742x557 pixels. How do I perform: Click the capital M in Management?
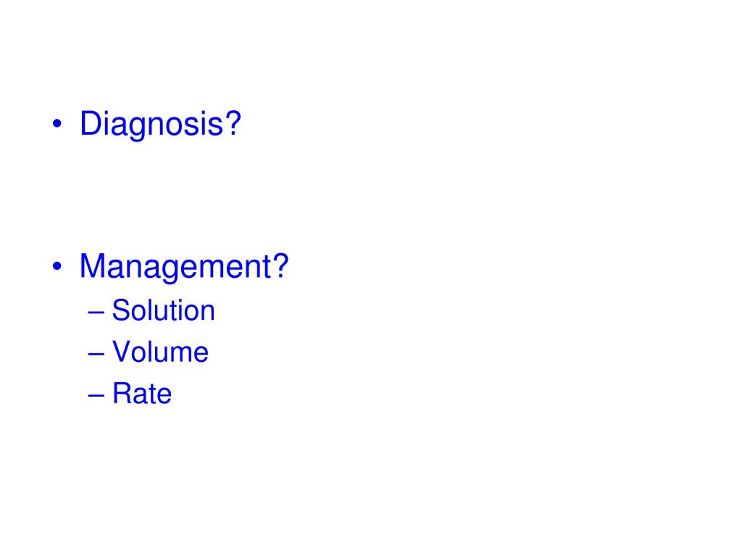(93, 265)
